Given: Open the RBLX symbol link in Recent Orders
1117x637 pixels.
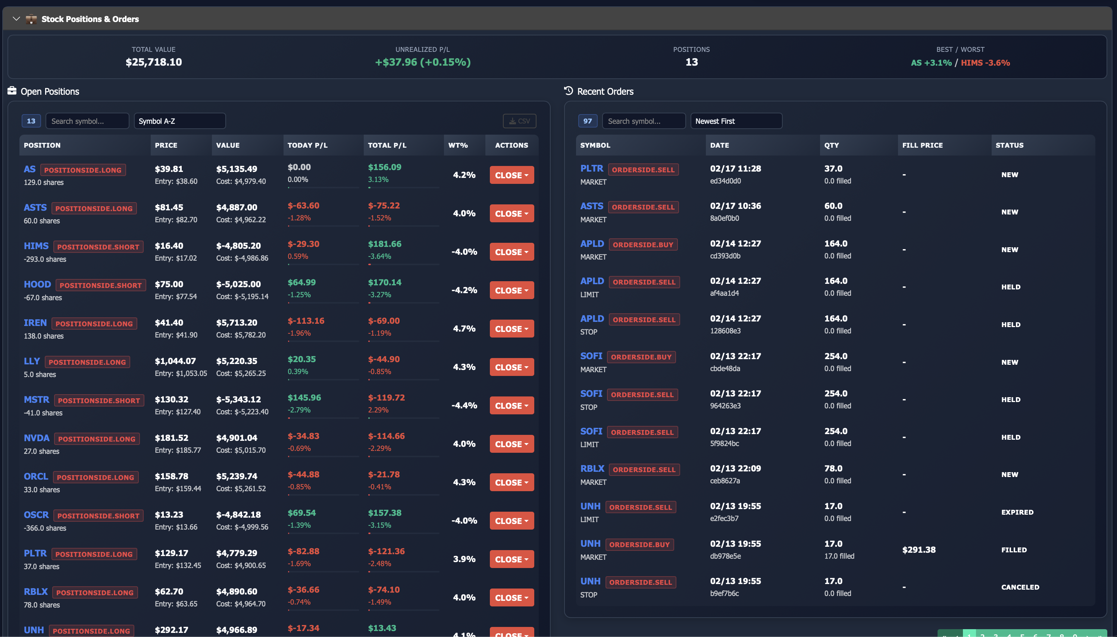Looking at the screenshot, I should coord(592,468).
